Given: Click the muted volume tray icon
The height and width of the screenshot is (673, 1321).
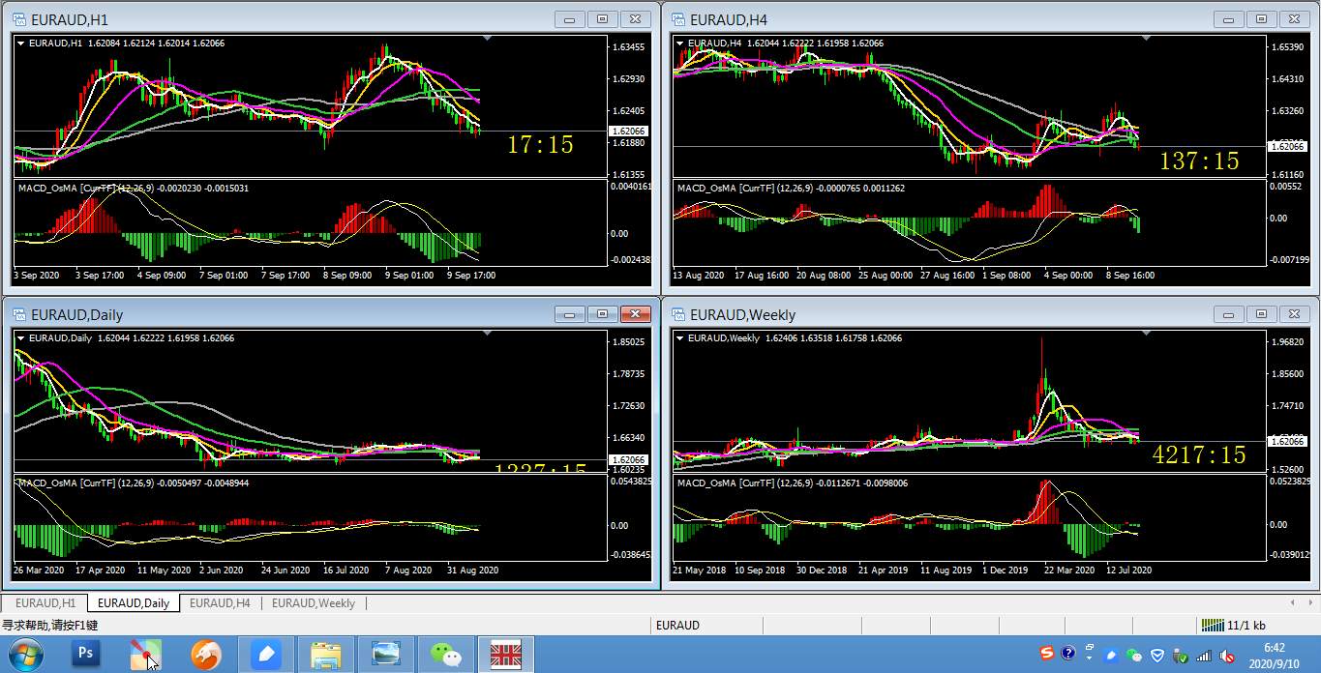Looking at the screenshot, I should pos(1227,656).
